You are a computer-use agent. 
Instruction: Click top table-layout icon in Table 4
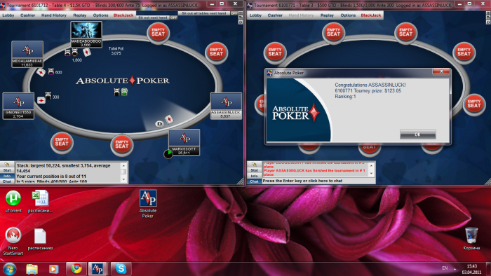[241, 13]
